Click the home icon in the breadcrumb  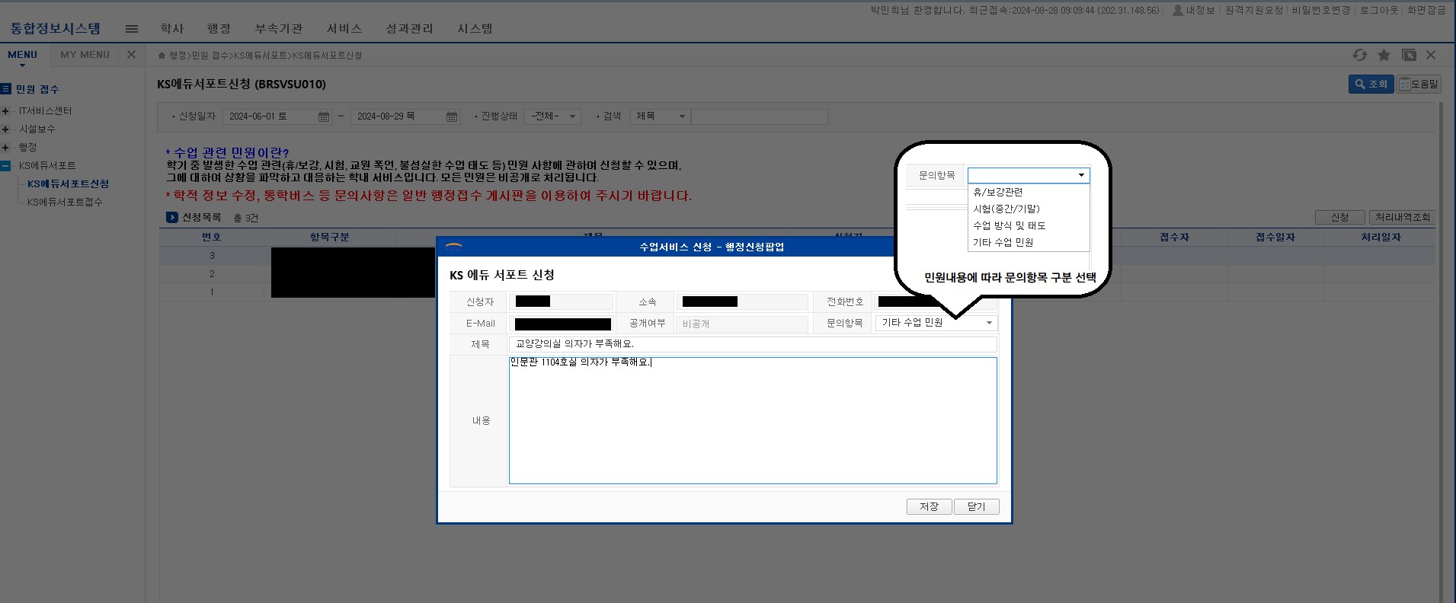coord(162,56)
